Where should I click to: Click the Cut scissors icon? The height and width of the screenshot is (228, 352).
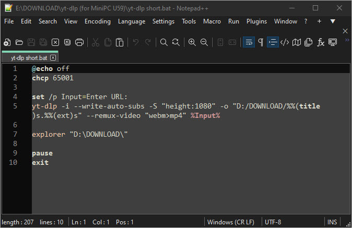point(96,42)
